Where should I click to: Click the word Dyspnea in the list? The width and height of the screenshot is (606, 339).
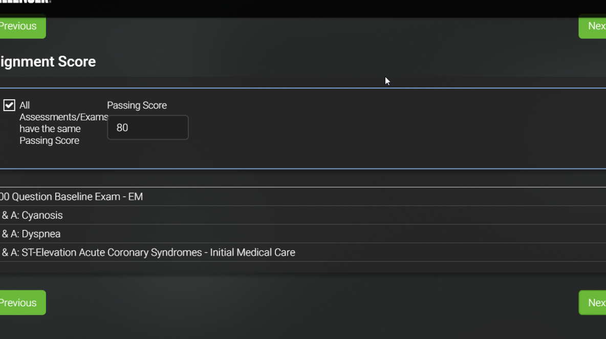[x=41, y=234]
